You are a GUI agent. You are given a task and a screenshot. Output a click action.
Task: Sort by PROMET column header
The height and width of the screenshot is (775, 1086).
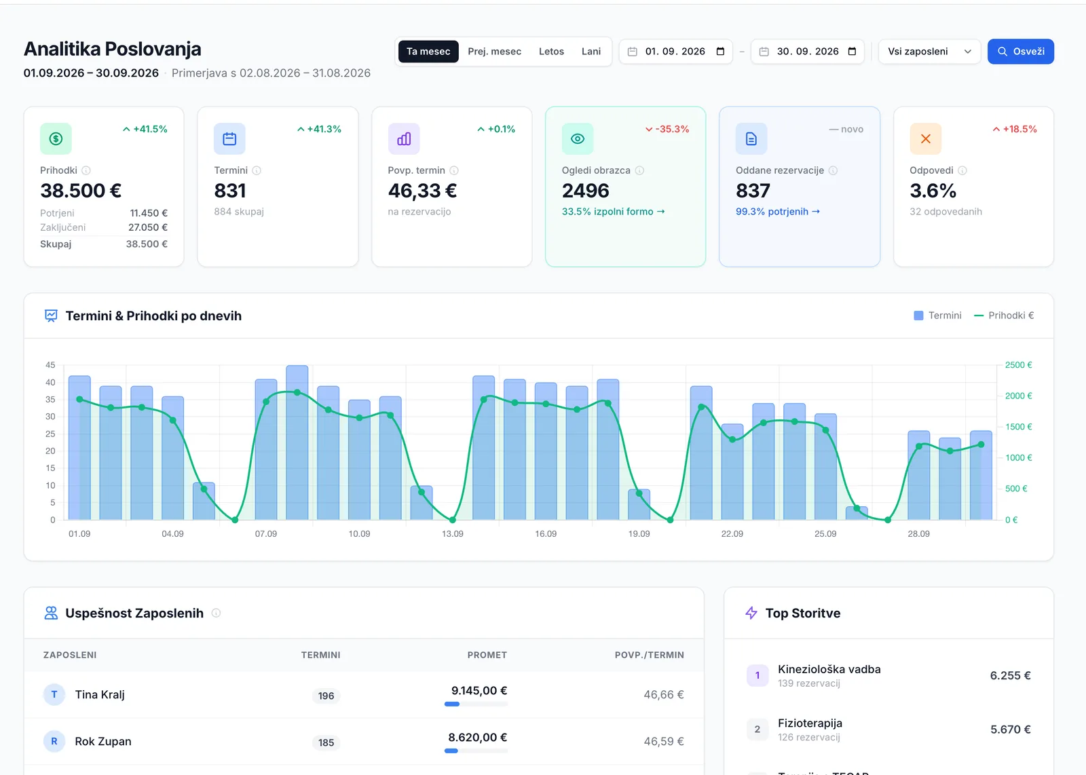(x=487, y=655)
